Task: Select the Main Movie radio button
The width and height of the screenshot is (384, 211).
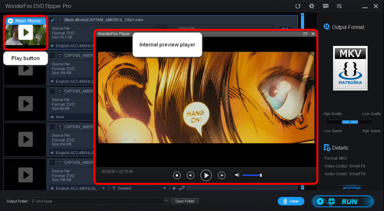Action: click(10, 21)
